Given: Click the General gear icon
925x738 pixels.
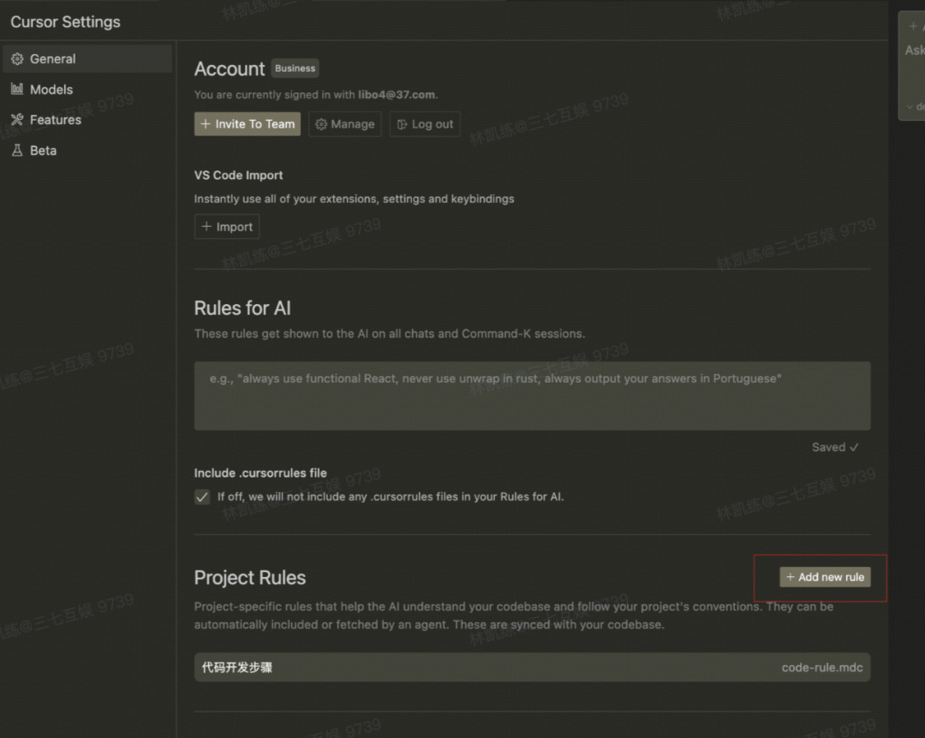Looking at the screenshot, I should point(17,59).
